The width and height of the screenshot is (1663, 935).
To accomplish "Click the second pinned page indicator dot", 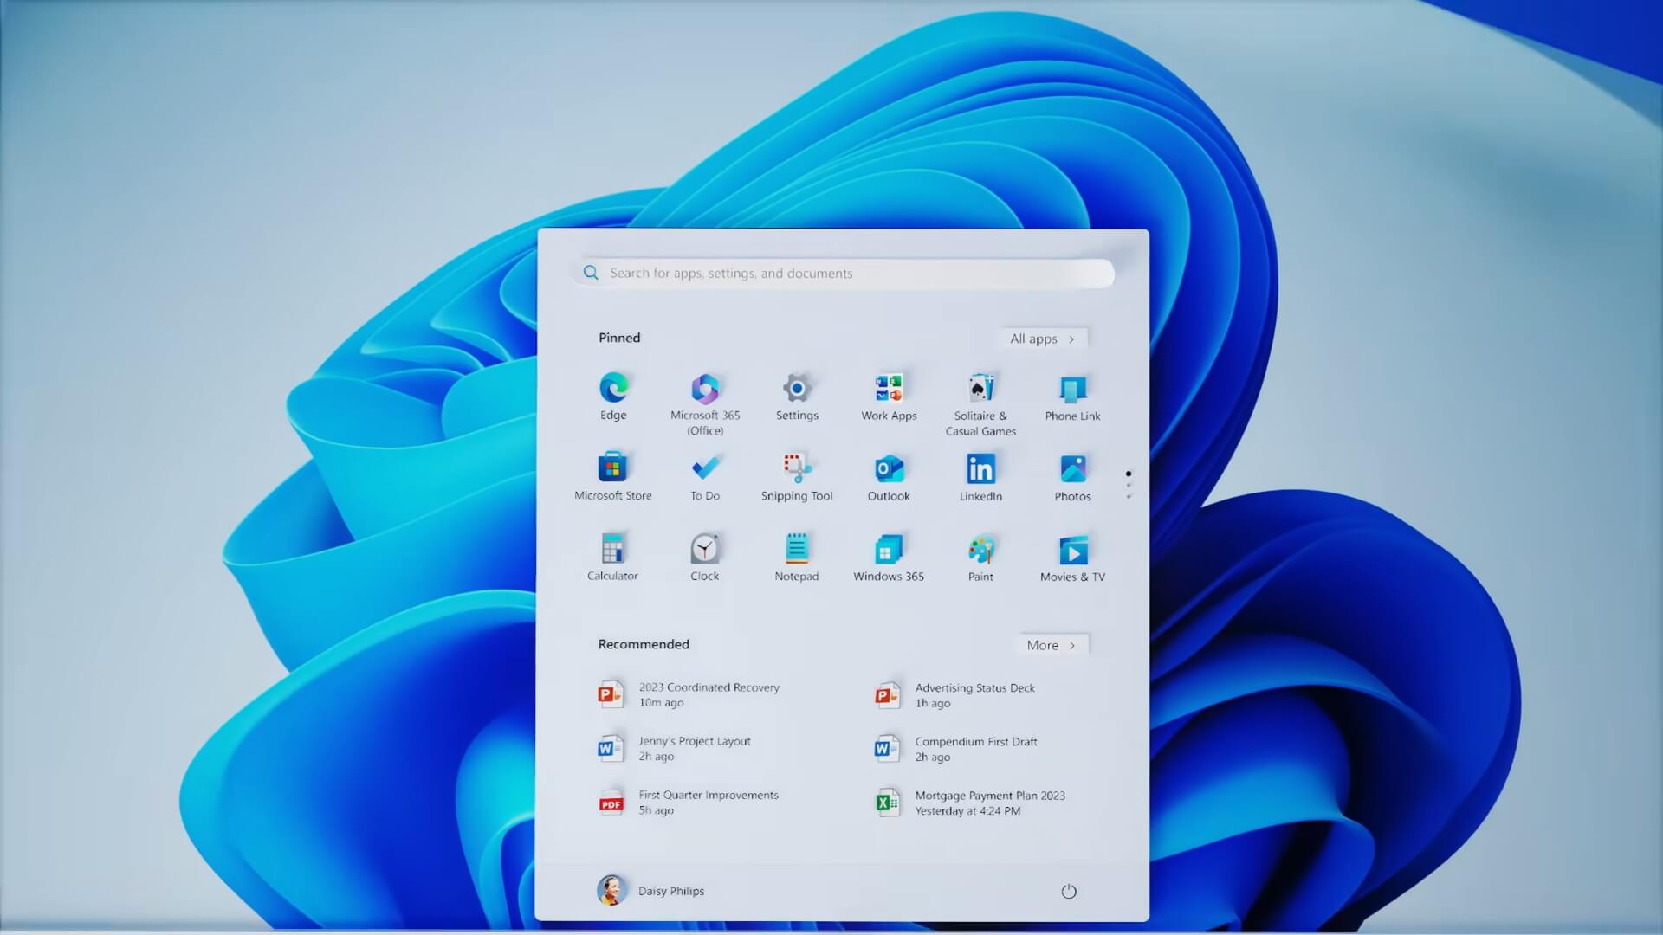I will (x=1129, y=483).
